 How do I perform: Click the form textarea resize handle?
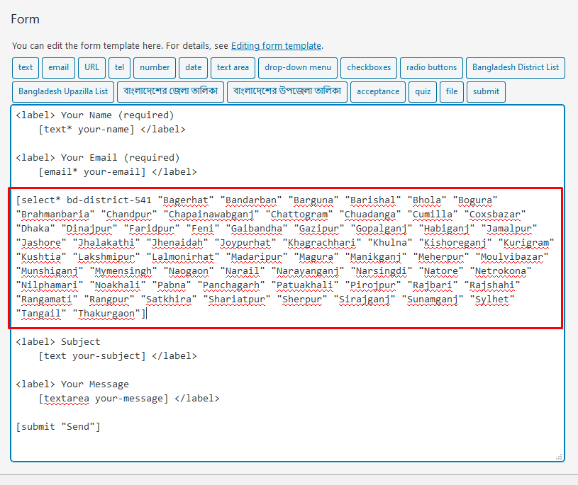[559, 457]
